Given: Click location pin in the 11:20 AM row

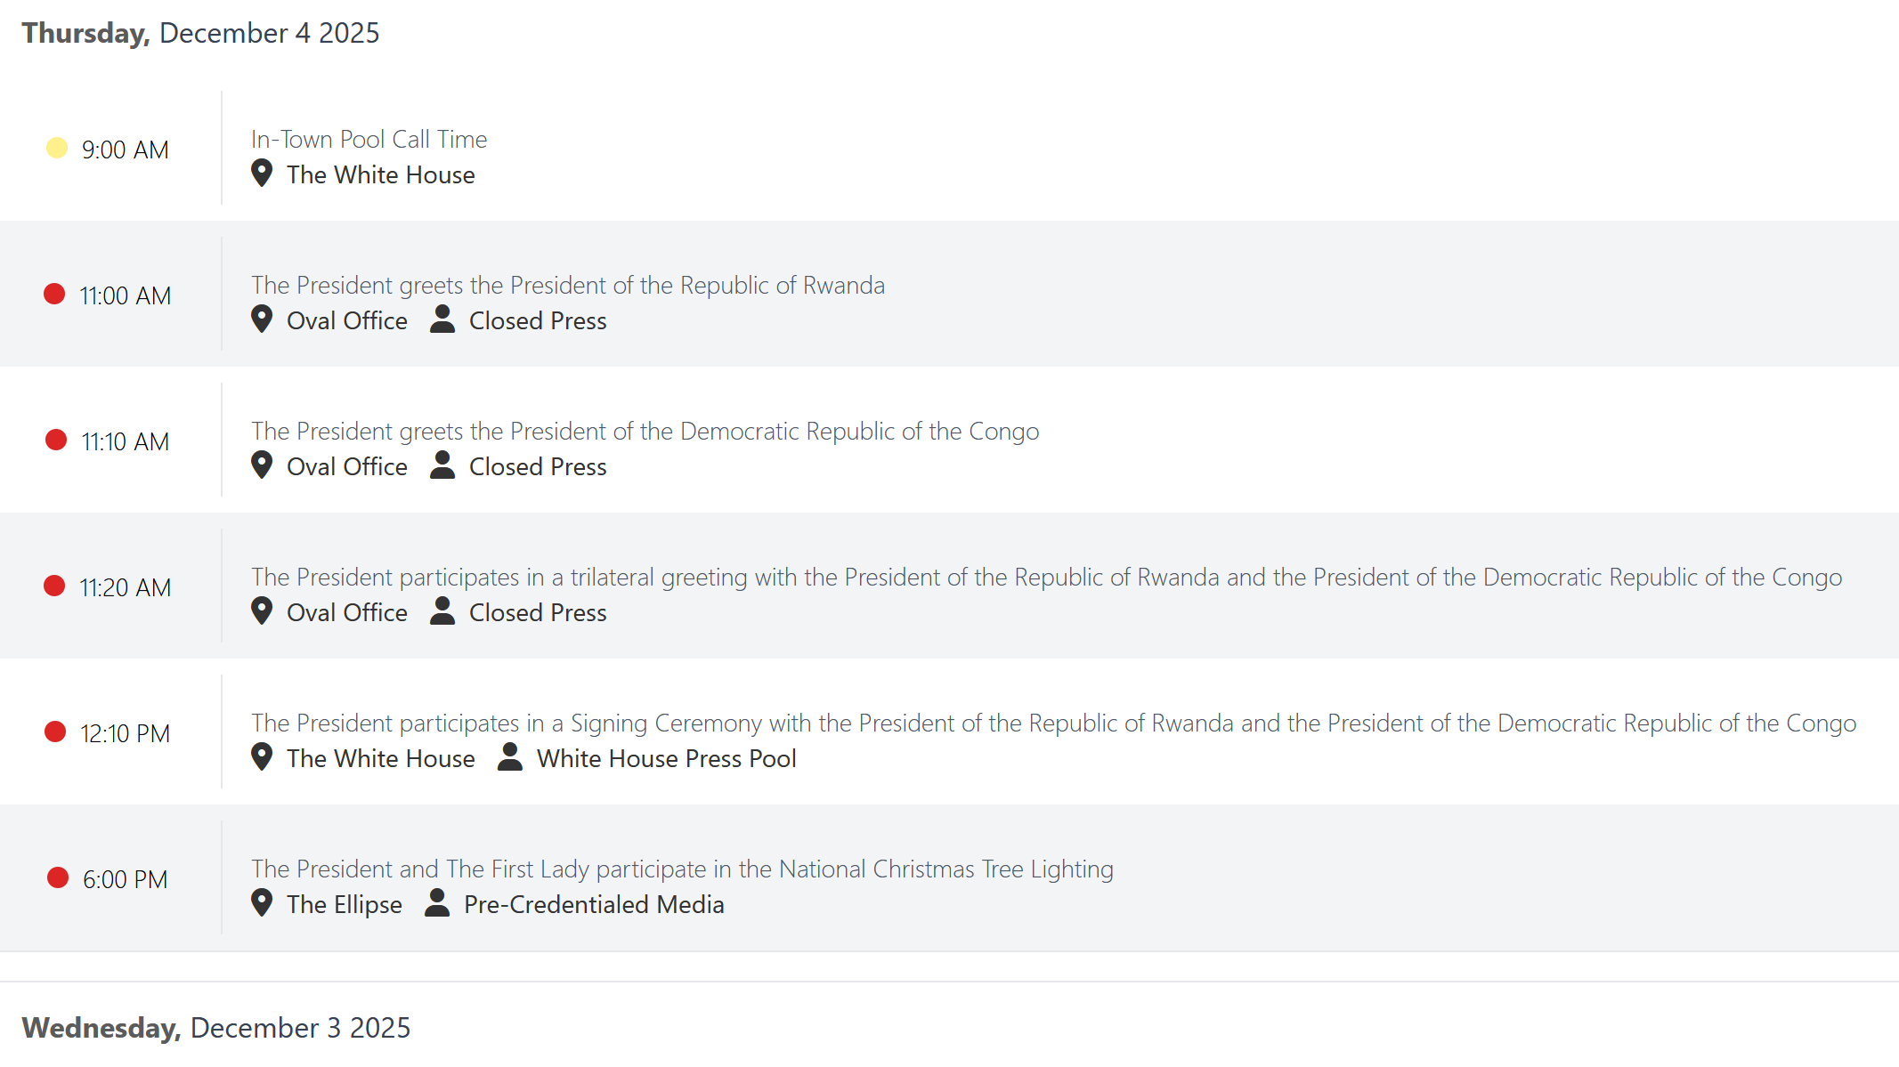Looking at the screenshot, I should 262,610.
